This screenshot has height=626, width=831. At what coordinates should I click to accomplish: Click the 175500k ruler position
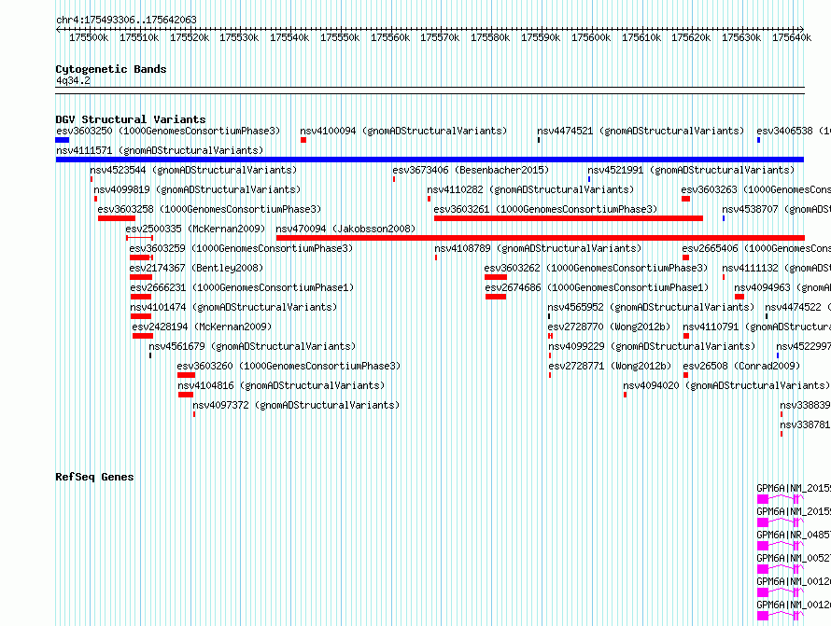pos(89,37)
